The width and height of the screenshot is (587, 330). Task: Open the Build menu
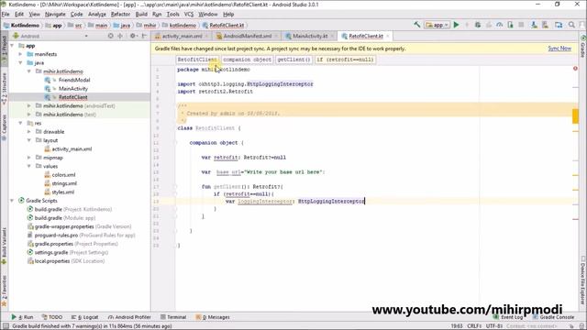click(x=141, y=15)
